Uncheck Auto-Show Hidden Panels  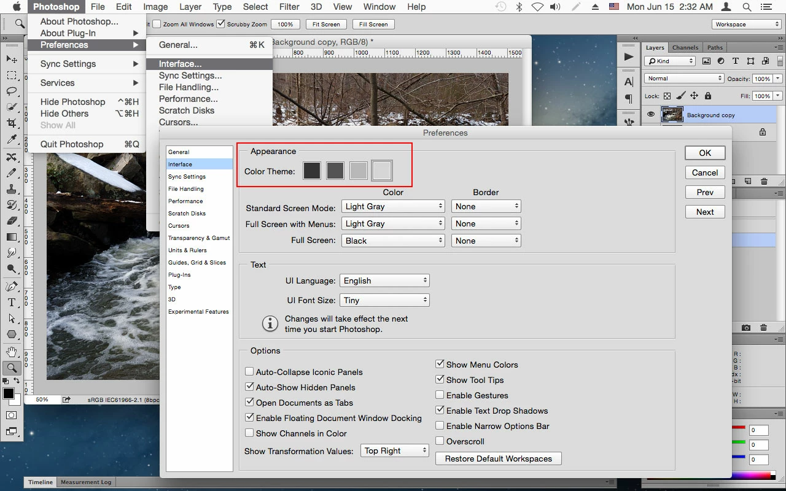(x=249, y=387)
